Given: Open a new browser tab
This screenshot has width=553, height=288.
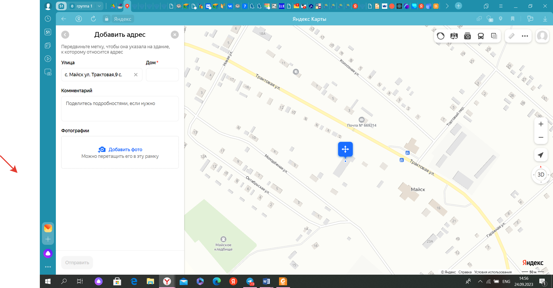Looking at the screenshot, I should pyautogui.click(x=458, y=6).
